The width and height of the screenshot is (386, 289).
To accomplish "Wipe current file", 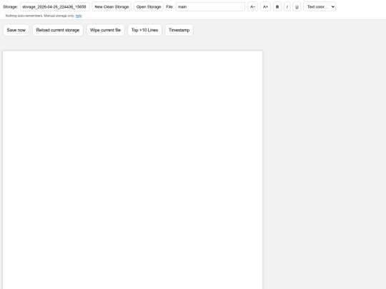I will 105,30.
